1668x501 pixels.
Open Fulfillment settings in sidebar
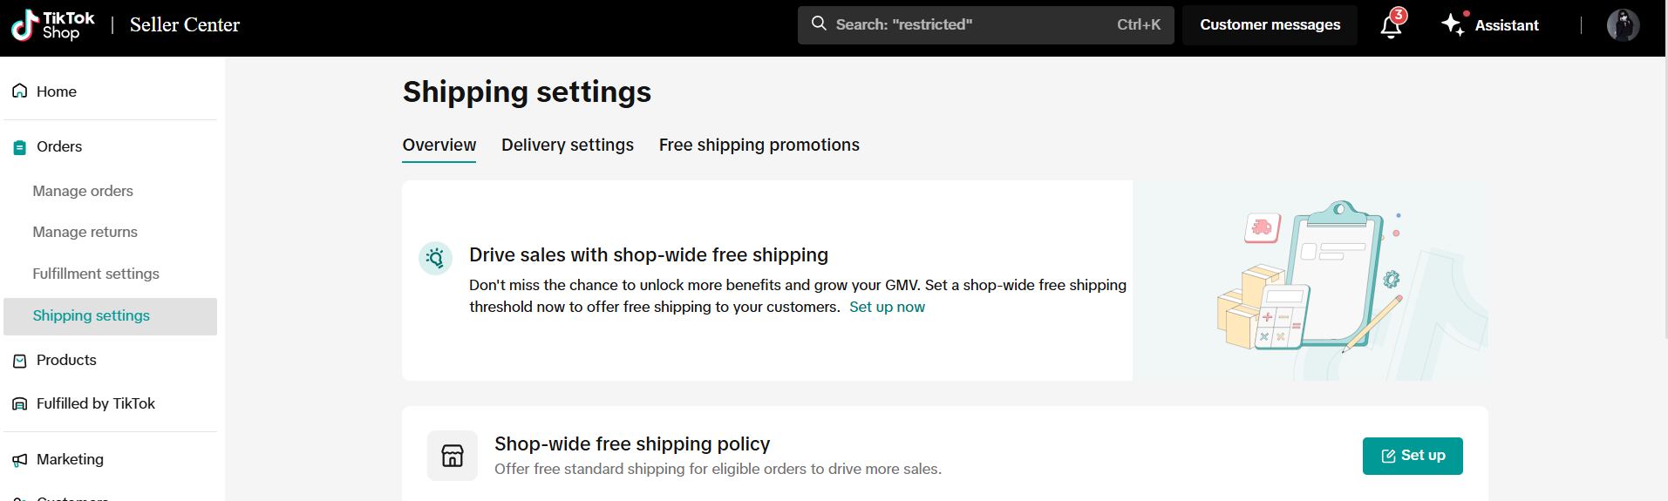pos(96,274)
